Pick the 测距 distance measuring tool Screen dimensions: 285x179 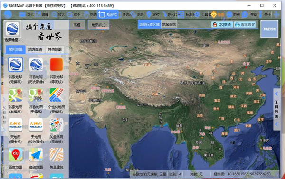click(137, 15)
